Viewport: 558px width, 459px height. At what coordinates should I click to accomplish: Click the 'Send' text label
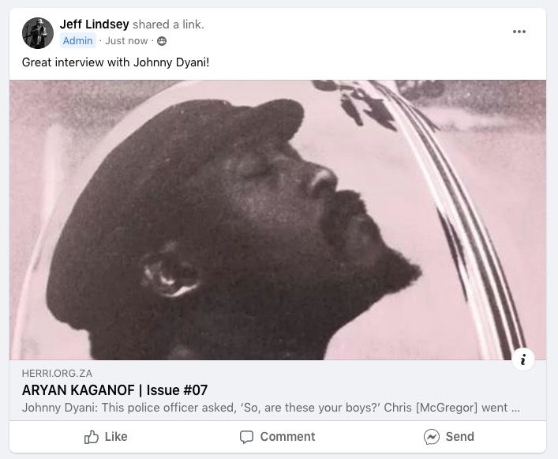460,437
